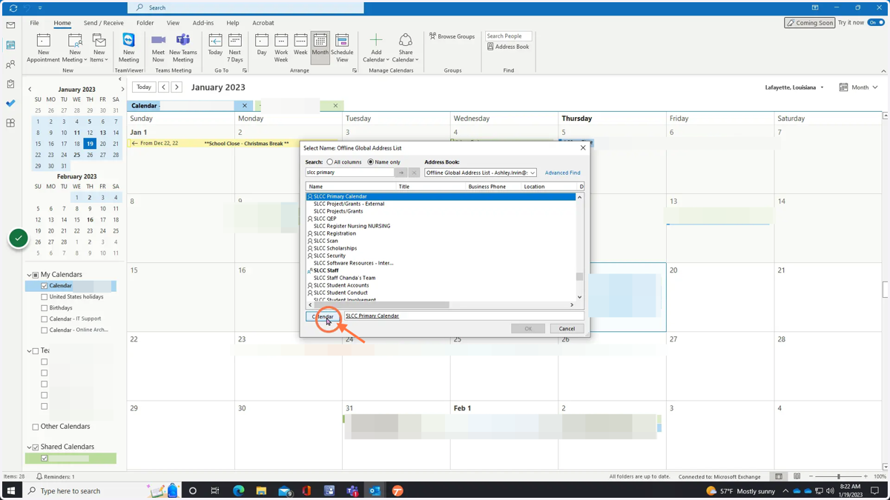Open Outlook from the taskbar

point(375,491)
